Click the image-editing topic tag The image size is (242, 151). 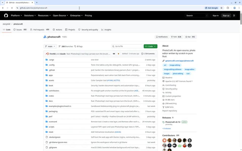click(x=175, y=65)
